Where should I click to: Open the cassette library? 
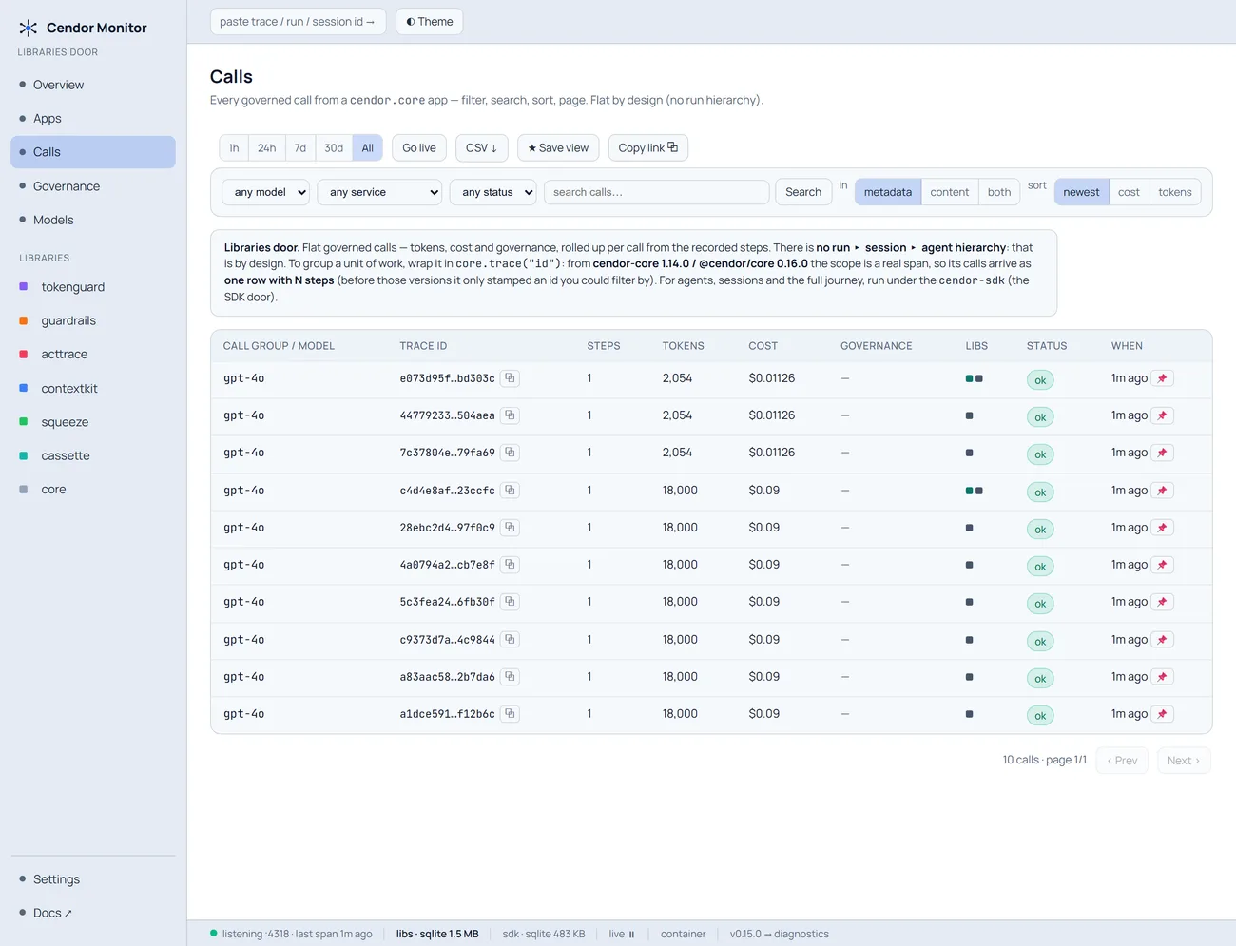93,456
